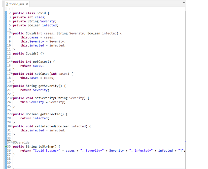This screenshot has width=208, height=169.
Task: Place cursor on the @Override annotation
Action: pyautogui.click(x=21, y=142)
